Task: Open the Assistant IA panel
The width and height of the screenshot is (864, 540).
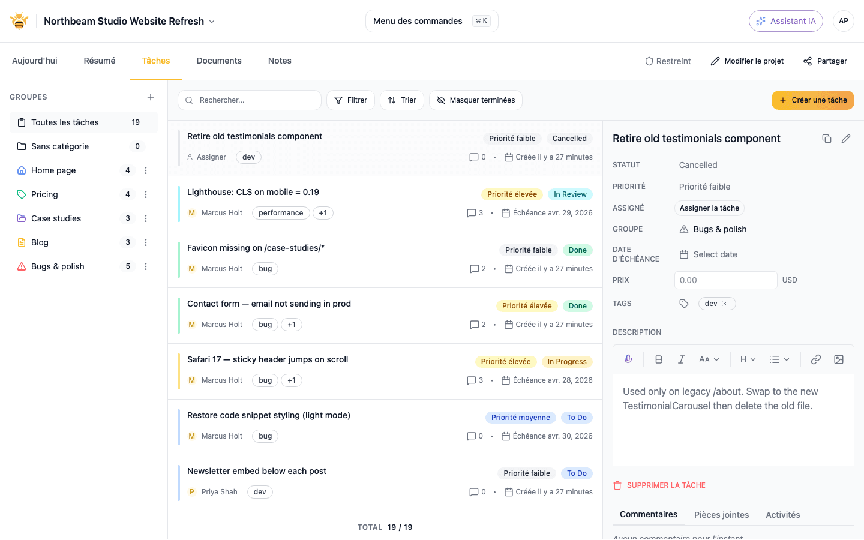Action: tap(786, 20)
